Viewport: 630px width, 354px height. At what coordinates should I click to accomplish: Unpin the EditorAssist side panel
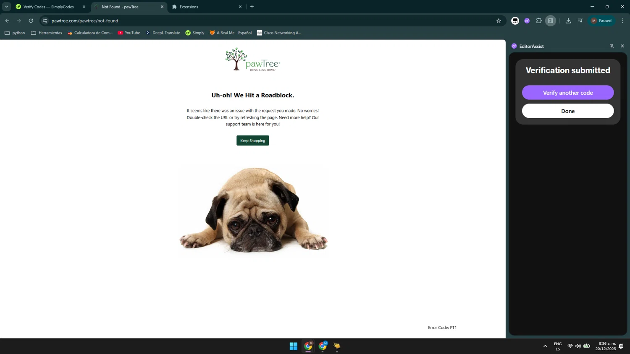612,46
